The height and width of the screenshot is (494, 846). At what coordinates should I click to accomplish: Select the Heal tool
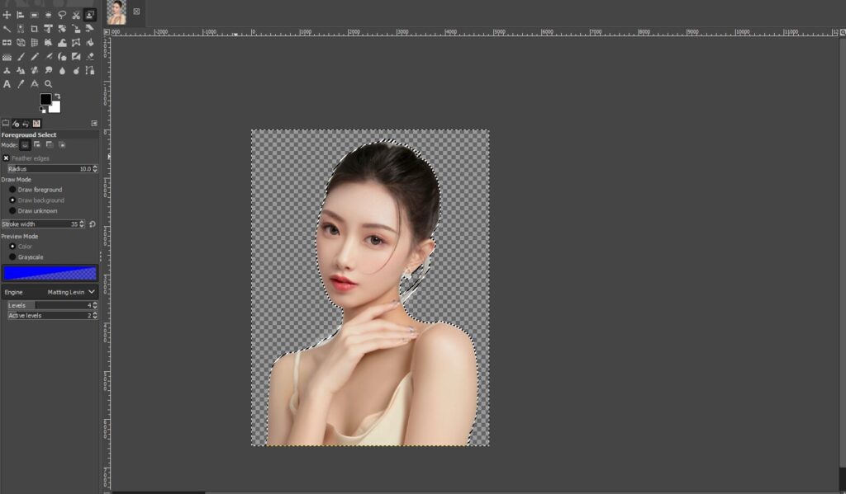[34, 71]
